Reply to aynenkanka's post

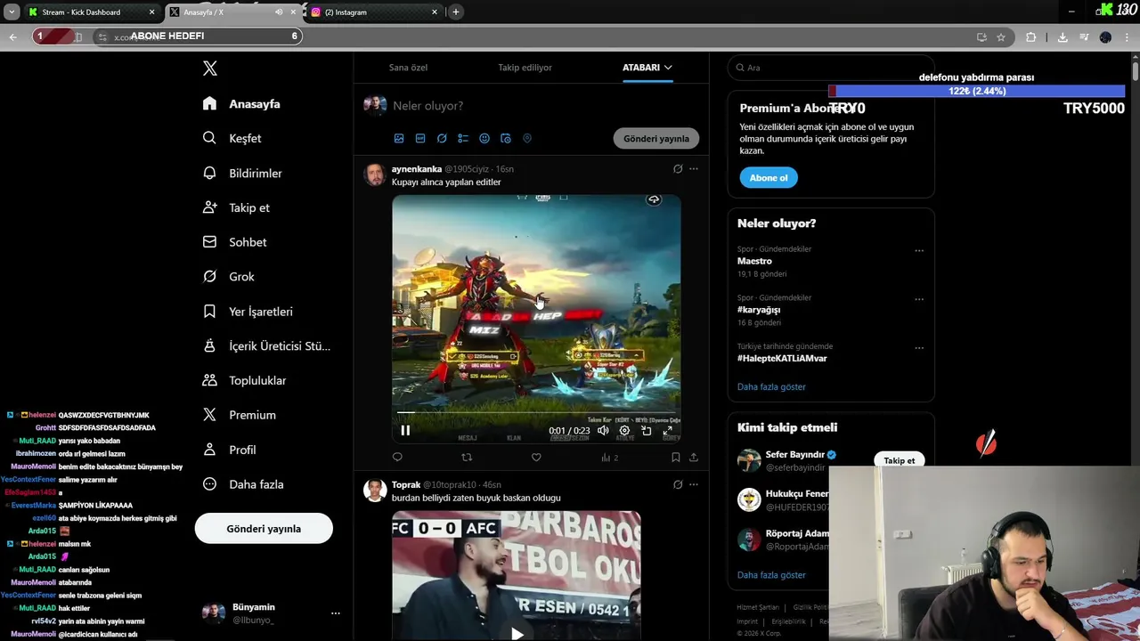[x=397, y=457]
